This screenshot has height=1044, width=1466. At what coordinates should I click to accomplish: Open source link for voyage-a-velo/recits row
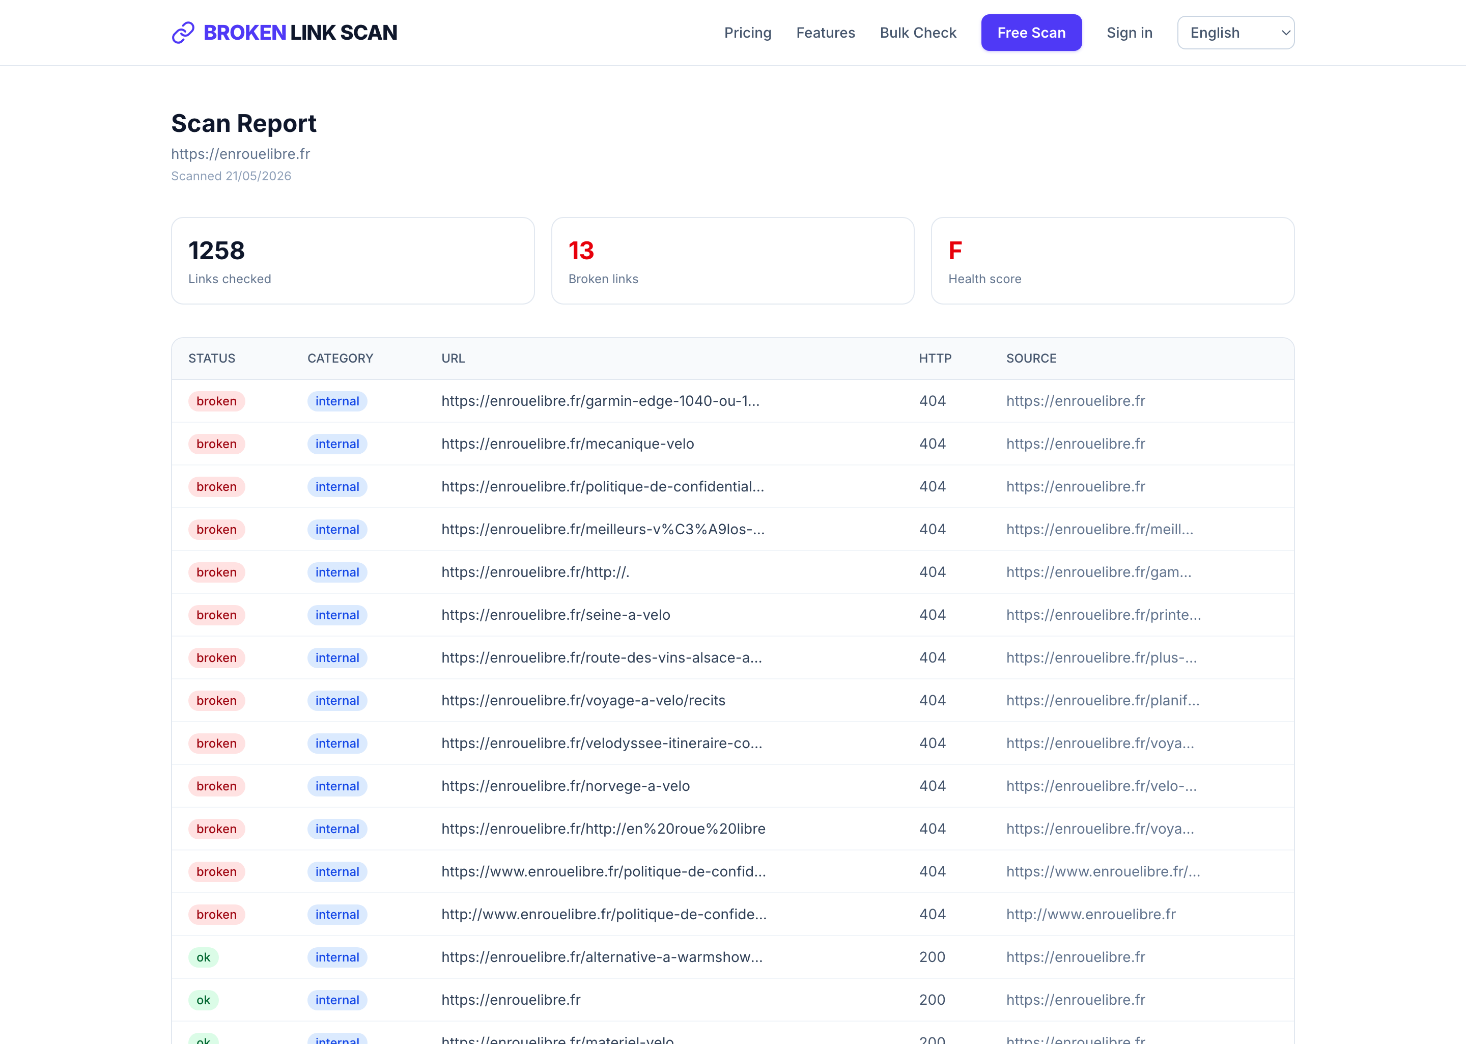click(x=1103, y=700)
